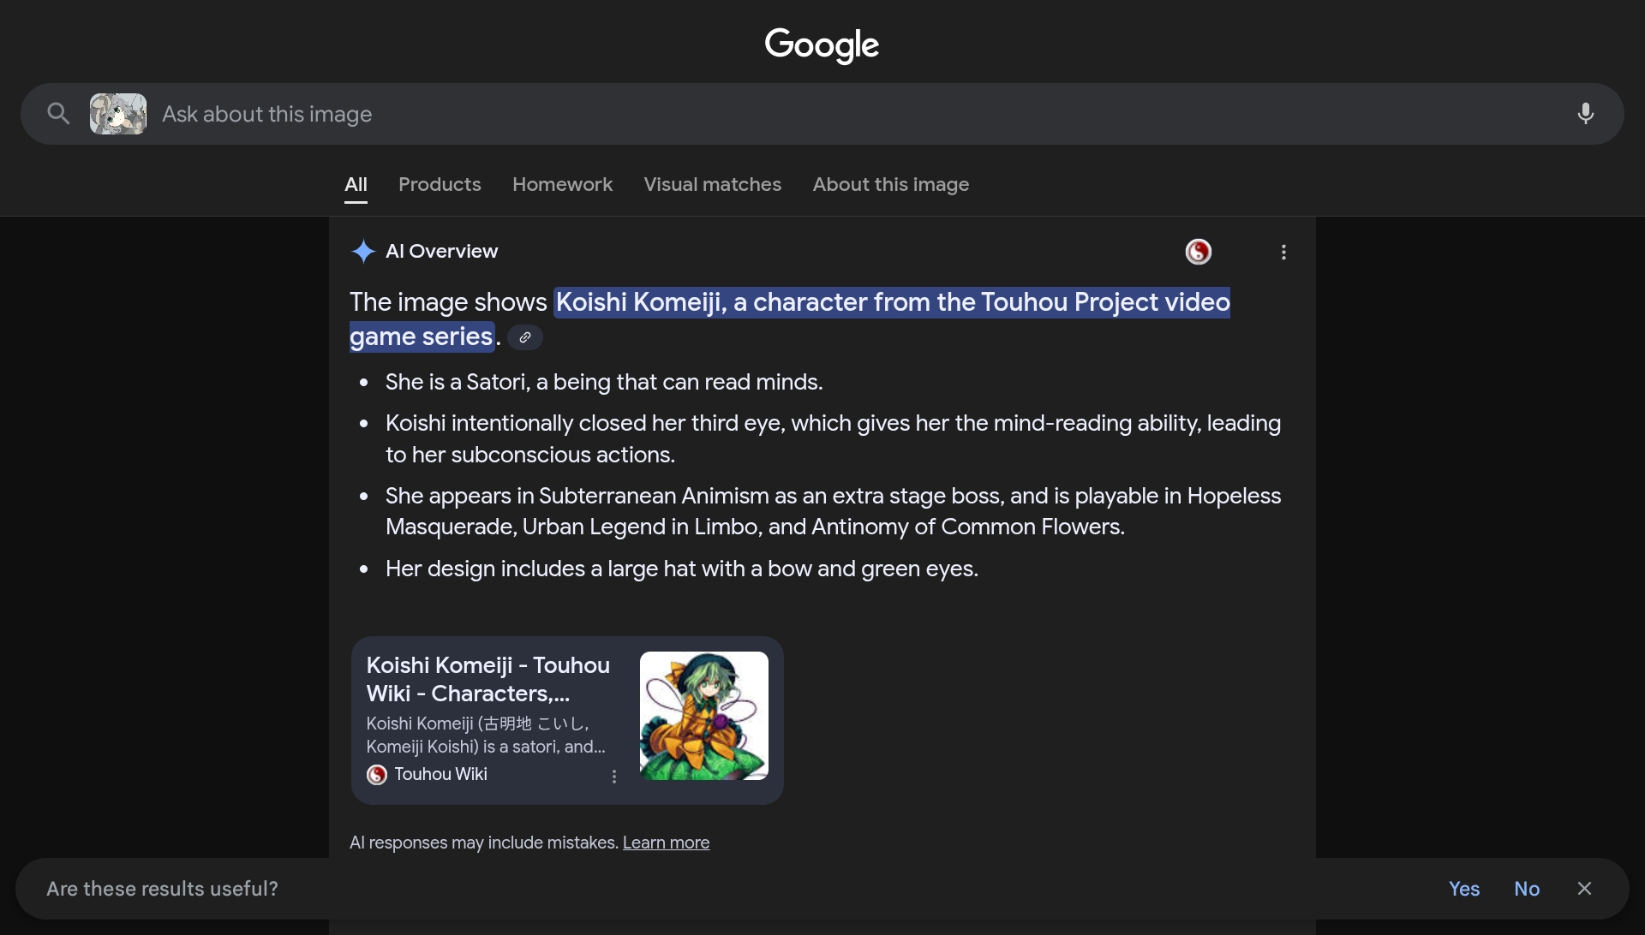Click the highlighted Koishi Komeiji text
Image resolution: width=1645 pixels, height=935 pixels.
click(893, 302)
